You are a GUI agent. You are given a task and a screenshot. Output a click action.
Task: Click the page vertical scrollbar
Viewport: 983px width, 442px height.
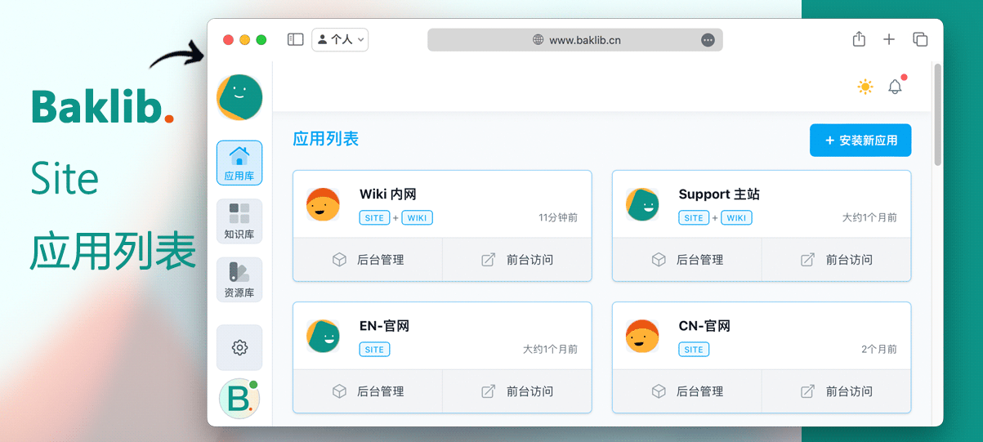click(x=937, y=114)
